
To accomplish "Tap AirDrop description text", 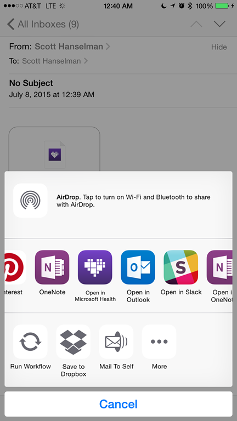I will coord(133,201).
